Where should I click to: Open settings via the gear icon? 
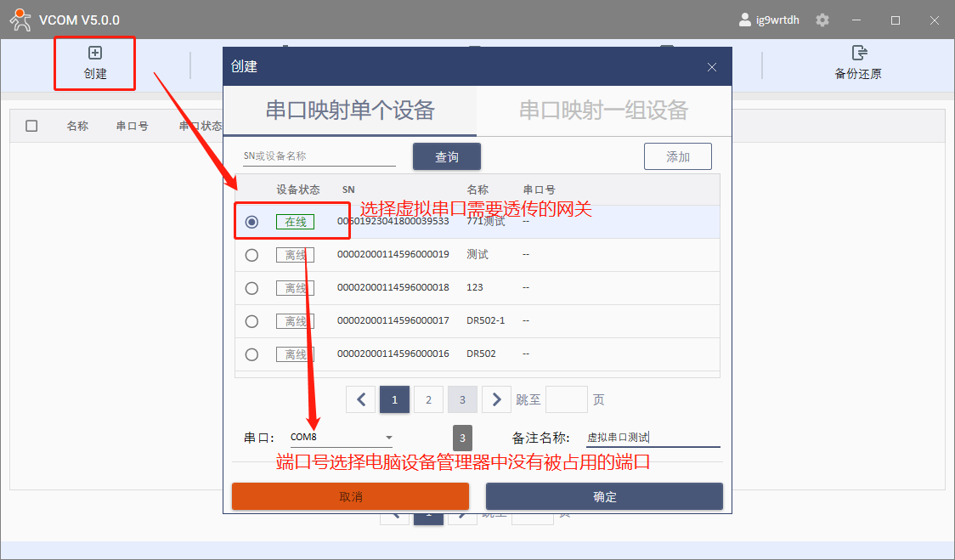(x=822, y=20)
